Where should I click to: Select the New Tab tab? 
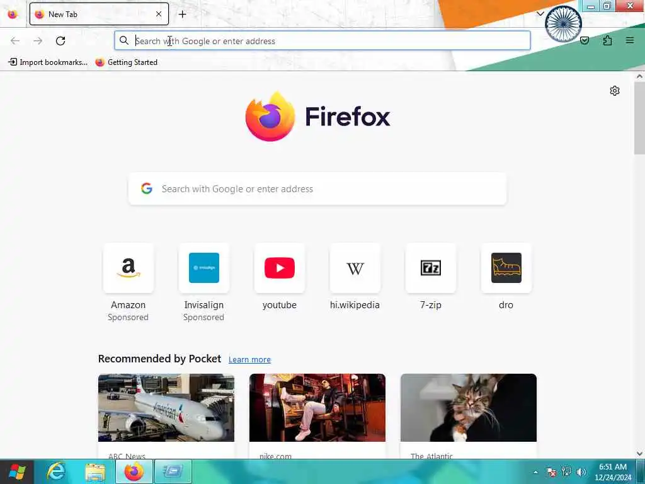point(99,14)
